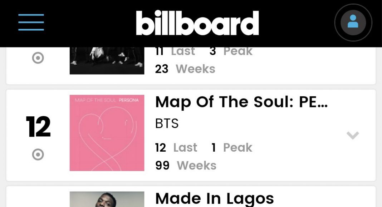This screenshot has width=382, height=207.
Task: Open the hamburger navigation menu
Action: [x=31, y=22]
